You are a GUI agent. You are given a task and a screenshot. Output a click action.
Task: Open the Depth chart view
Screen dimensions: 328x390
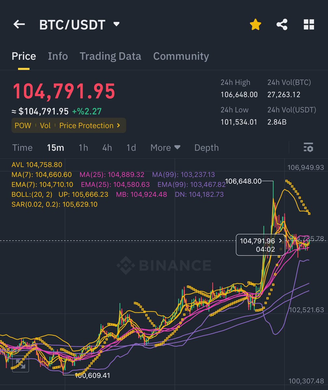pos(206,148)
